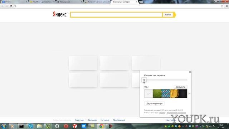Click the system tray volume icon
Viewport: 229px width, 129px height.
(210, 126)
